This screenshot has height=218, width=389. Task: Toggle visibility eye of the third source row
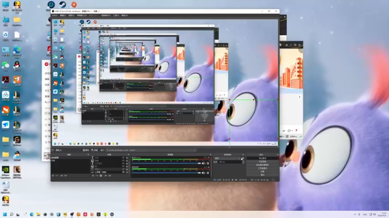124,163
